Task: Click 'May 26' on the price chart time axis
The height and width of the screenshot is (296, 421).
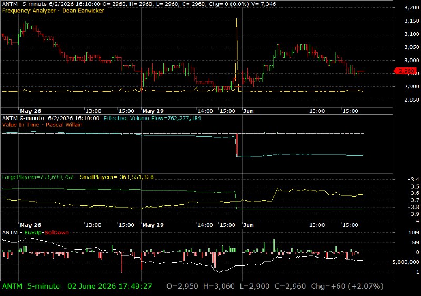Action: coord(30,111)
